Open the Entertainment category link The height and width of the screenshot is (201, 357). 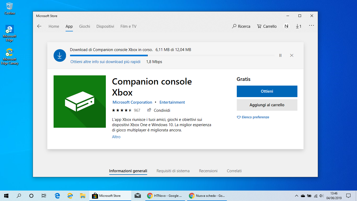coord(172,102)
